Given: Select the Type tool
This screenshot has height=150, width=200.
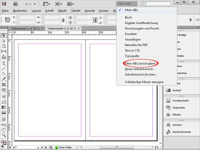Looking at the screenshot, I should (4, 63).
